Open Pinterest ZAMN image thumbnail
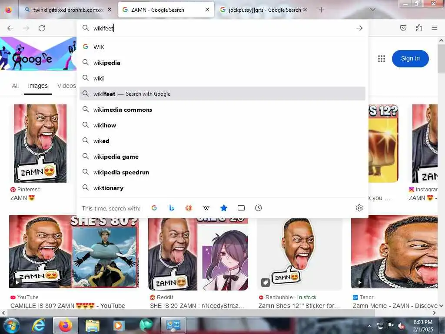Viewport: 445px width, 334px height. pos(40,144)
